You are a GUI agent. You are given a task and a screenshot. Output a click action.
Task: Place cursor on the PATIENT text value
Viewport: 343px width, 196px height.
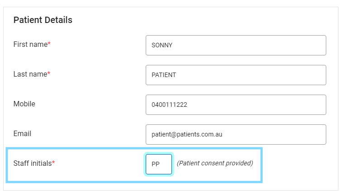tap(164, 75)
